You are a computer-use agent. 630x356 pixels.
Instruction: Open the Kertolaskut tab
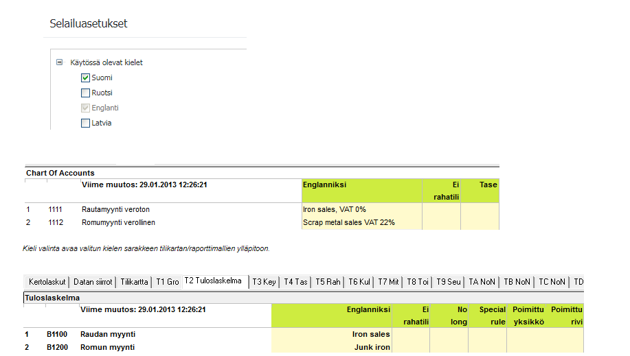click(x=47, y=282)
